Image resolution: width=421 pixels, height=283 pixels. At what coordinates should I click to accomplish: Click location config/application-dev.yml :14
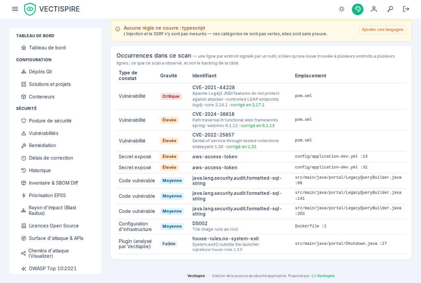pyautogui.click(x=331, y=156)
